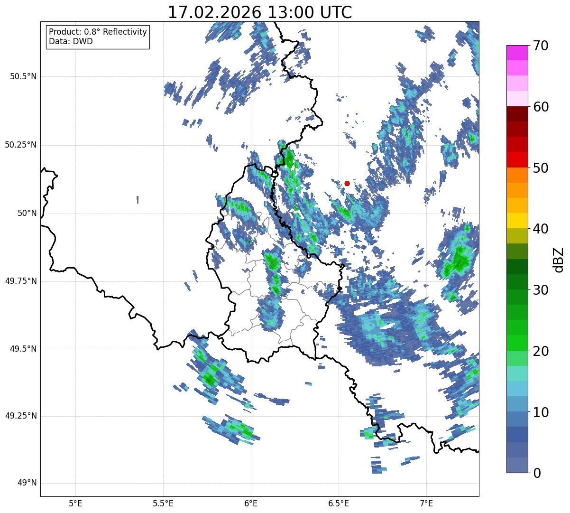
Task: Click the 50.5°N latitude label
Action: point(23,76)
